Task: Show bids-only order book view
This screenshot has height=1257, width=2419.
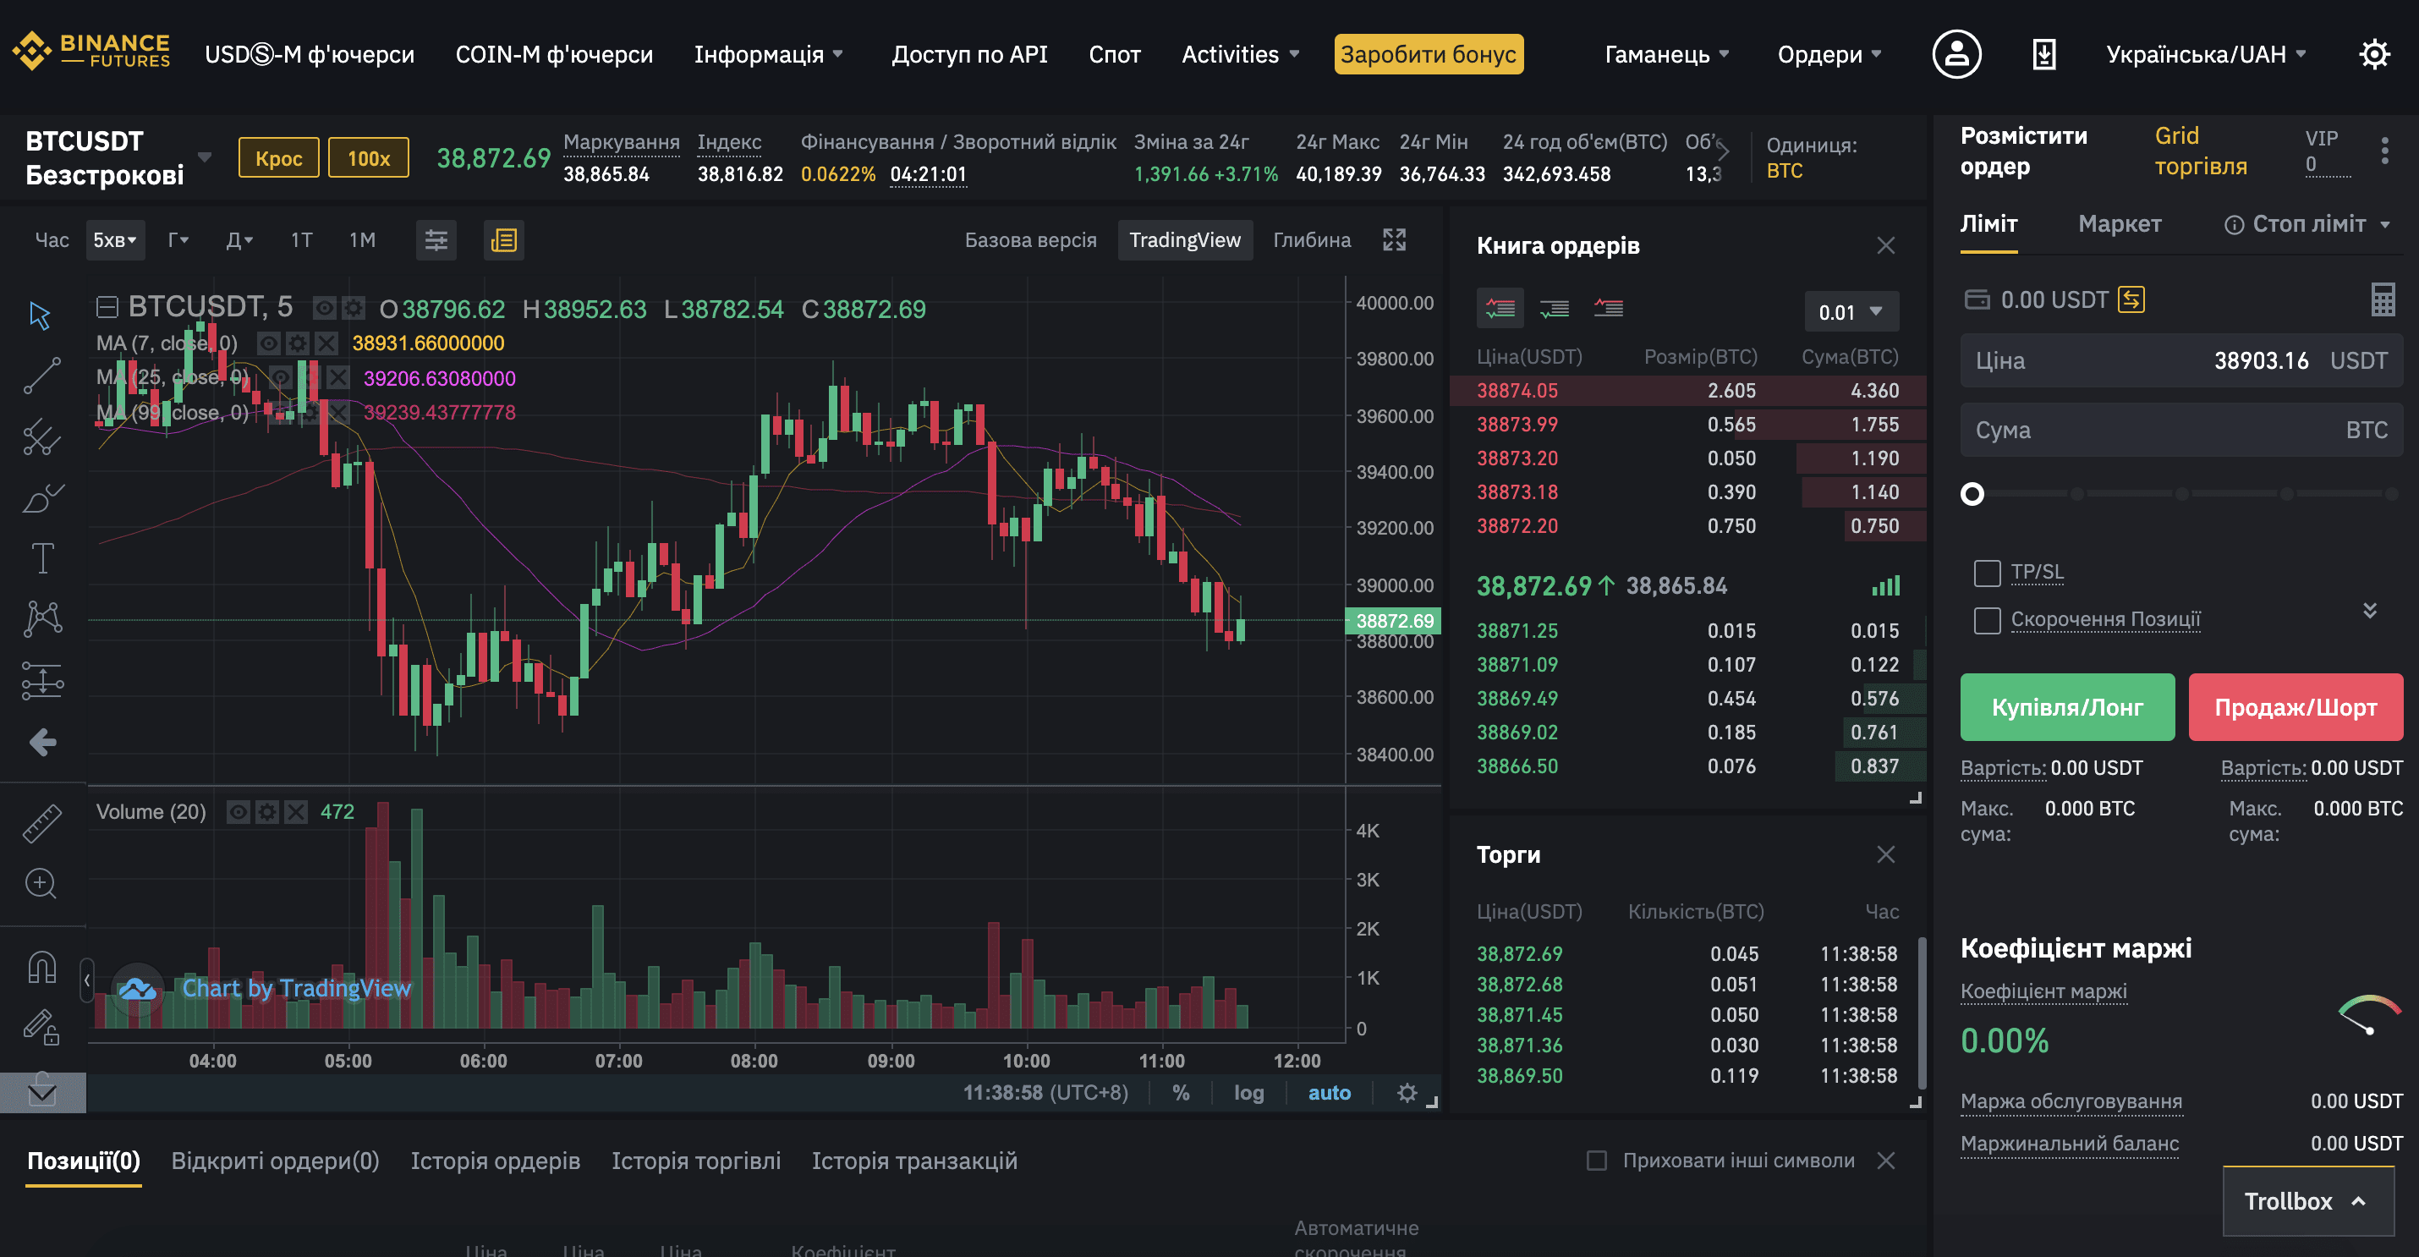Action: click(x=1554, y=308)
